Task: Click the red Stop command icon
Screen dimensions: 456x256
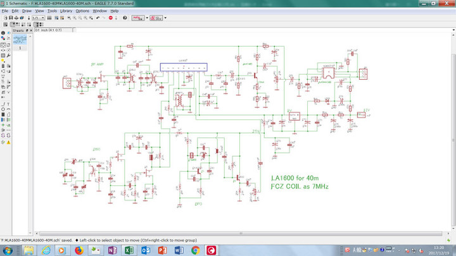Action: (x=111, y=18)
